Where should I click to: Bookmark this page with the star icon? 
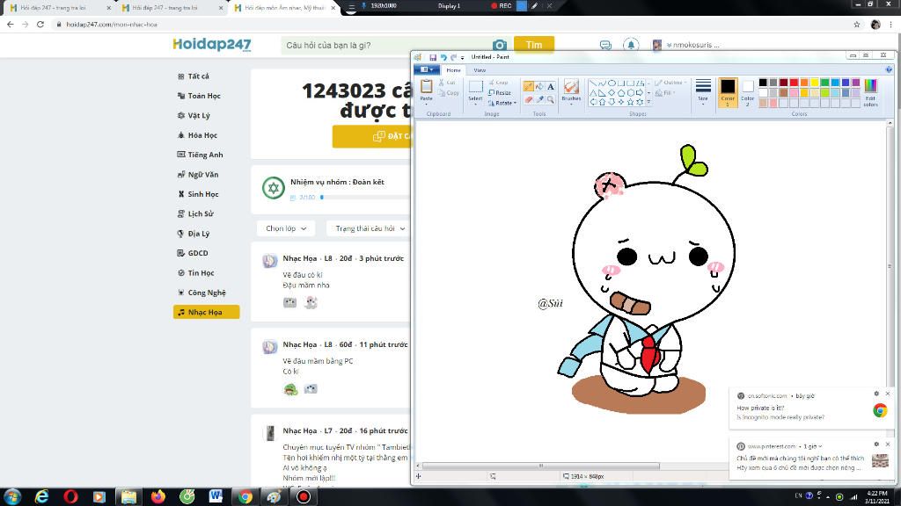[856, 24]
